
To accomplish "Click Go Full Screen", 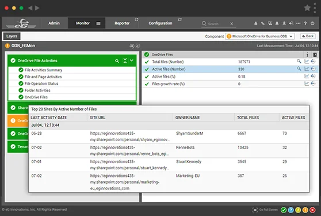I will tap(265, 210).
